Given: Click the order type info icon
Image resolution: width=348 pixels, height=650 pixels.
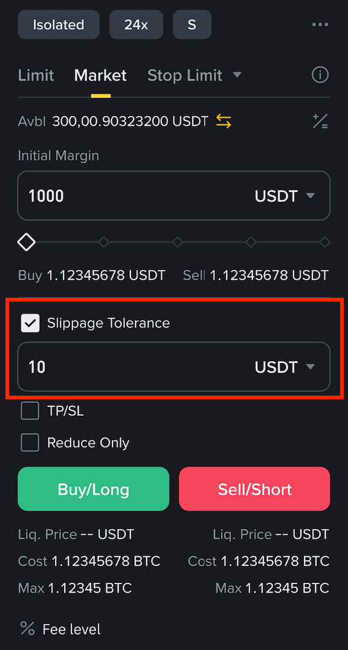Looking at the screenshot, I should point(320,75).
